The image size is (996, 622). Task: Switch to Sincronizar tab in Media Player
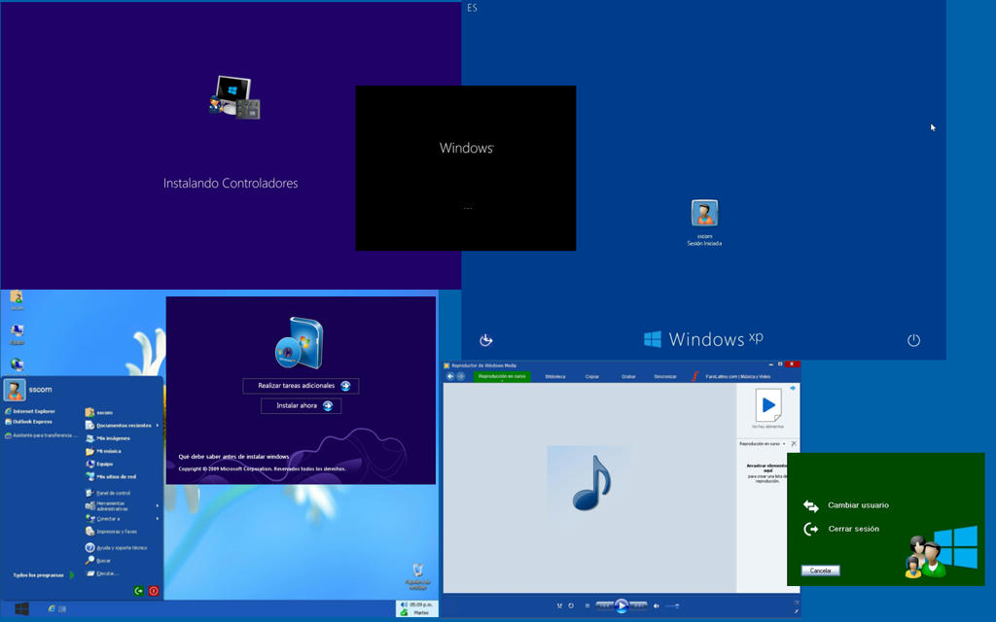point(665,376)
